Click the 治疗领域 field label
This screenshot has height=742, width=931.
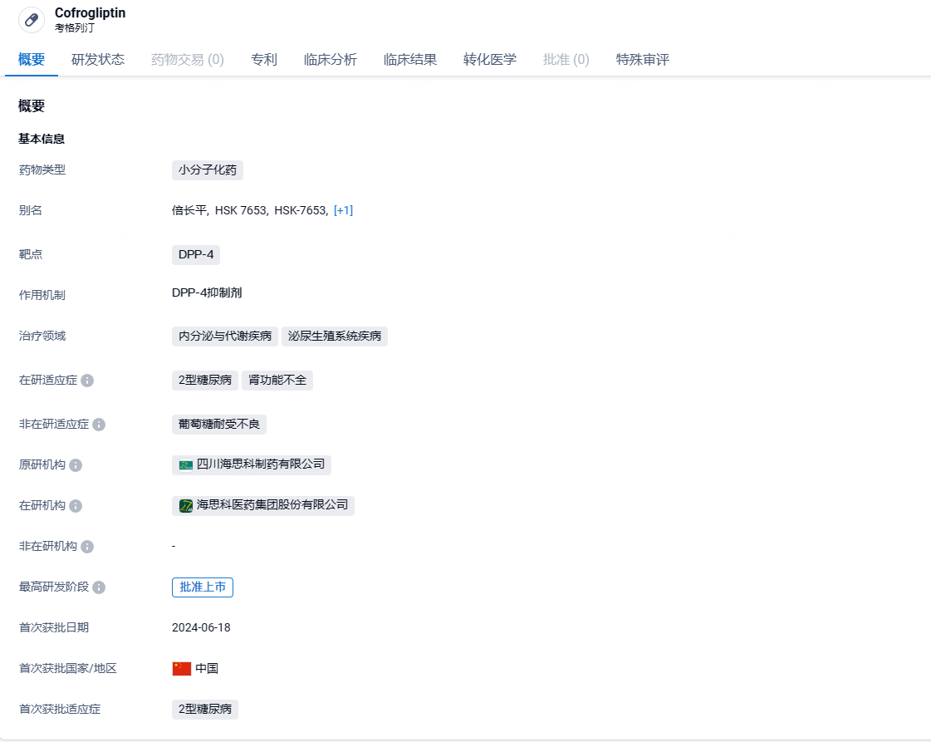[42, 337]
